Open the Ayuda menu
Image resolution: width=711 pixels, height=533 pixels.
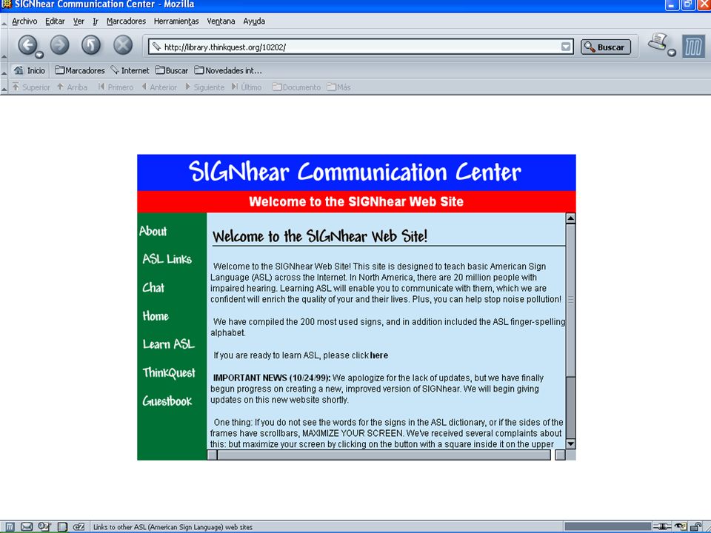254,21
